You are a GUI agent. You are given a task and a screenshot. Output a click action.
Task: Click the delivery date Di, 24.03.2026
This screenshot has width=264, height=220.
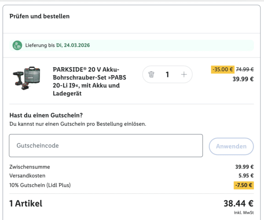tap(73, 45)
